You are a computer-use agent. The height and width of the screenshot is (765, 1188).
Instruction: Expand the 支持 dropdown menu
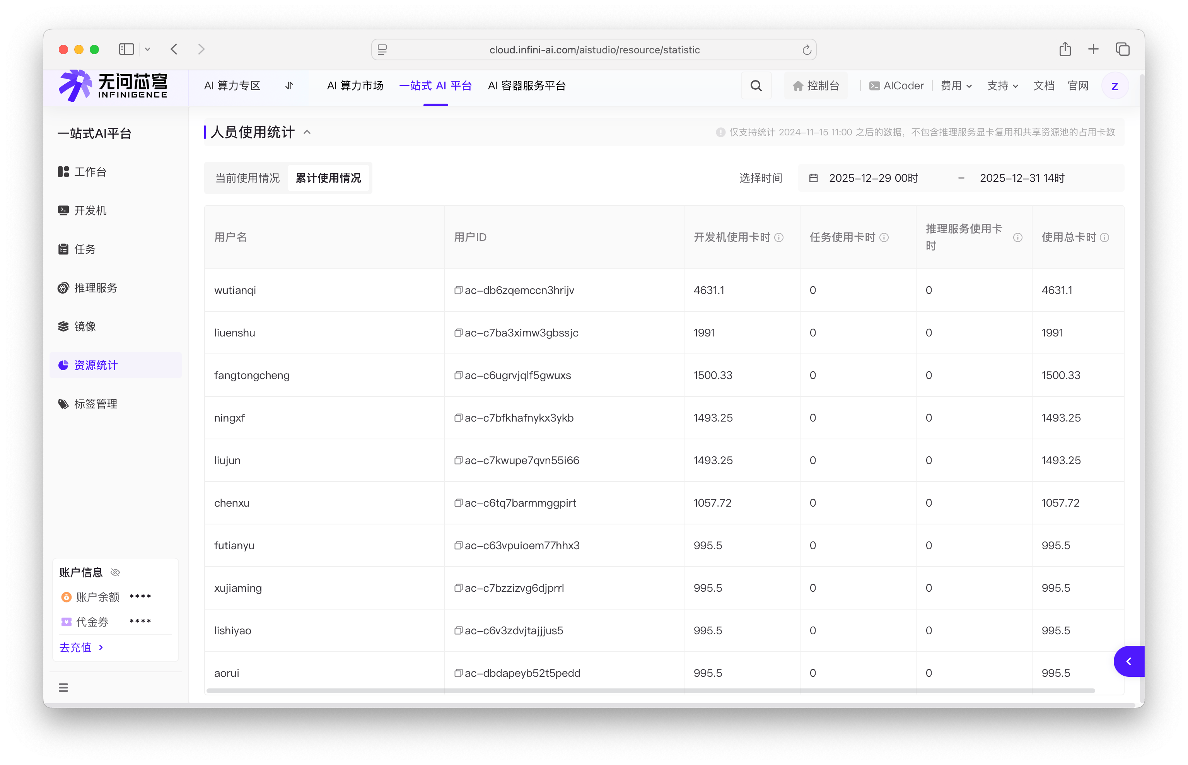tap(1002, 86)
